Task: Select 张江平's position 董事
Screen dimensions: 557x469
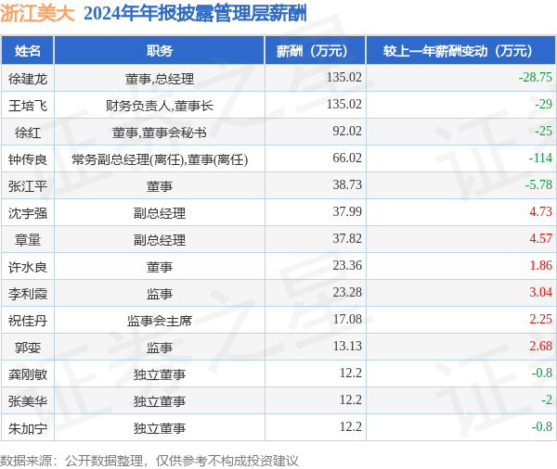Action: [160, 186]
